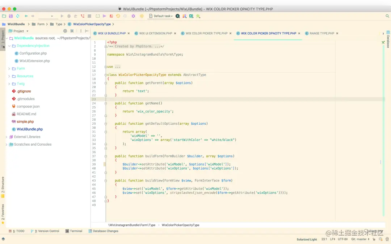391x244 pixels.
Task: Switch to the WIX UI EXTENSION.PHP tab
Action: coord(155,33)
